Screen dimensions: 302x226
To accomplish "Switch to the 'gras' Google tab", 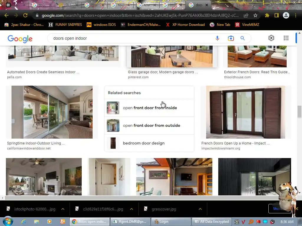I will pos(95,5).
